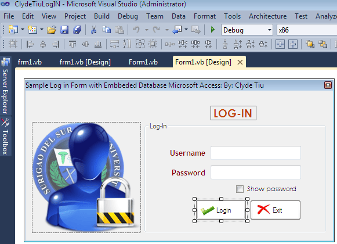Click the Align Bottoms icon
The image size is (337, 244).
pos(98,44)
